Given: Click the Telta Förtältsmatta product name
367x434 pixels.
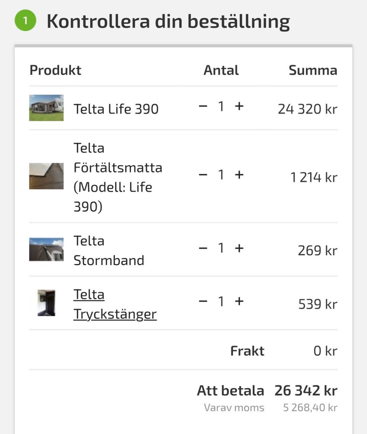Looking at the screenshot, I should click(x=117, y=177).
